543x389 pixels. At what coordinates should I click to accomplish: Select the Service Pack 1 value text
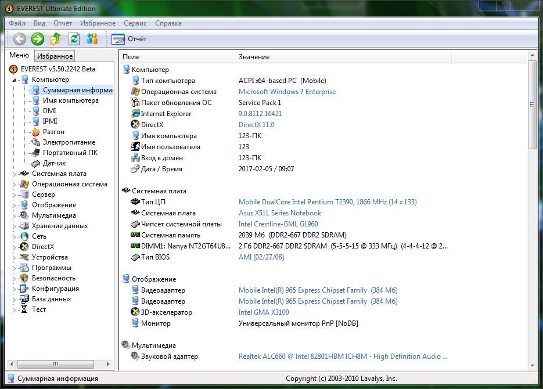click(260, 102)
